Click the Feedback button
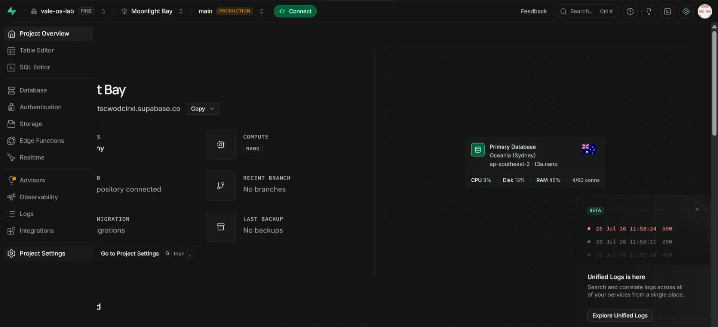The image size is (718, 327). coord(534,11)
